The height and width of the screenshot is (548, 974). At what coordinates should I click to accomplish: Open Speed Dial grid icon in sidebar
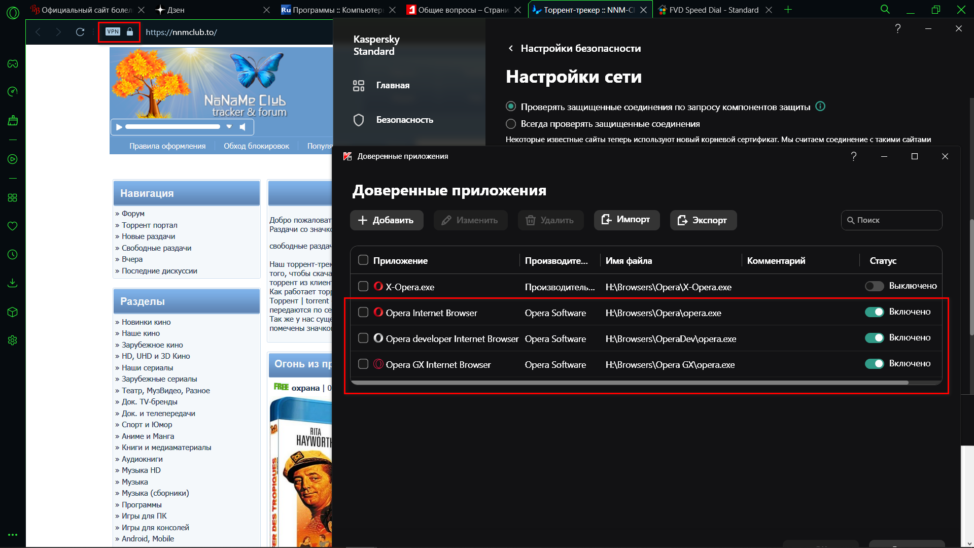[13, 198]
